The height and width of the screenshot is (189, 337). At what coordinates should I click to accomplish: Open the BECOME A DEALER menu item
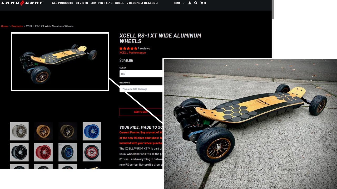142,3
